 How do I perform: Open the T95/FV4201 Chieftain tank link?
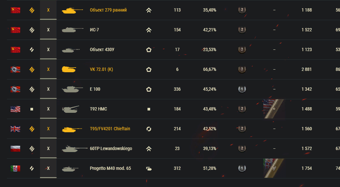110,129
